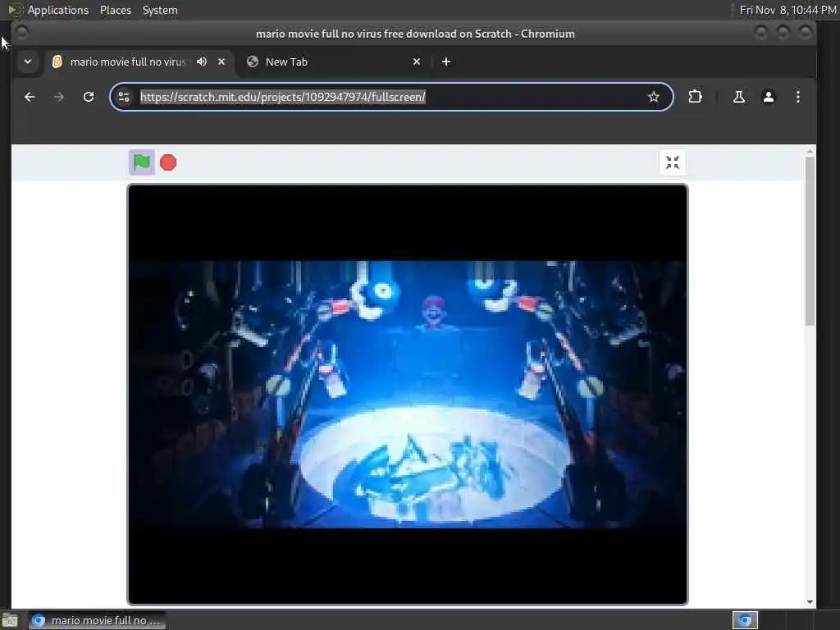Click the green flag to start project
The height and width of the screenshot is (630, 840).
click(141, 162)
